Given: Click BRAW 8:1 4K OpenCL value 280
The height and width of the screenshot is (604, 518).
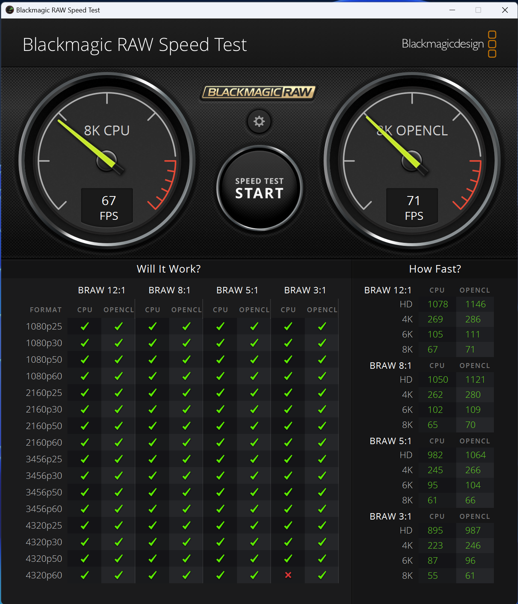Looking at the screenshot, I should [x=473, y=395].
